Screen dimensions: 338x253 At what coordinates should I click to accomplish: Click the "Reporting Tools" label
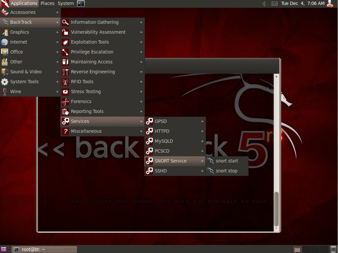pyautogui.click(x=87, y=112)
